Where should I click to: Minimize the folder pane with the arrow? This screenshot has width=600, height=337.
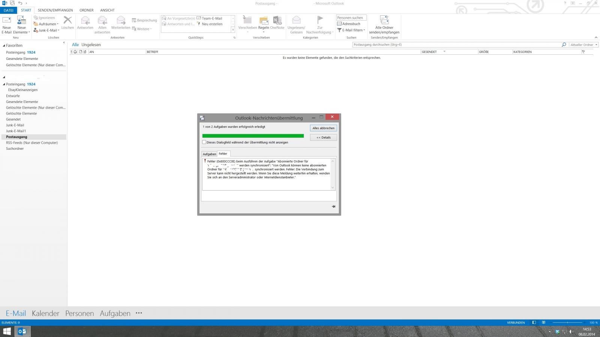[64, 43]
